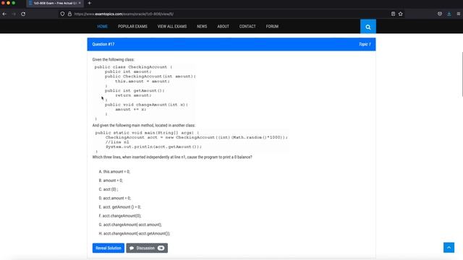463x260 pixels.
Task: Open the Firefox account/pocket icon
Action: (440, 14)
